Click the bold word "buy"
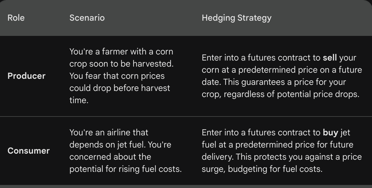Screen dimensions: 372x188 tap(330, 133)
